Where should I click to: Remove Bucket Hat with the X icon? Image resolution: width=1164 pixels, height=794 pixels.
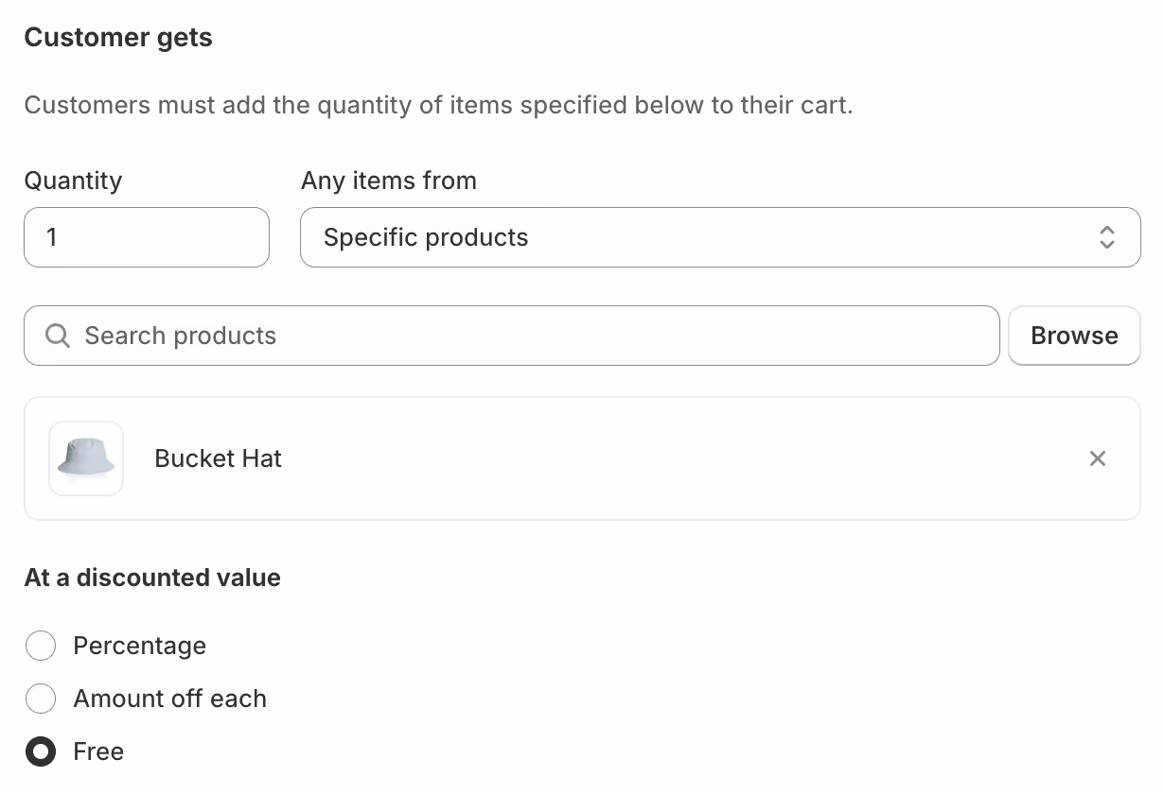[1097, 458]
